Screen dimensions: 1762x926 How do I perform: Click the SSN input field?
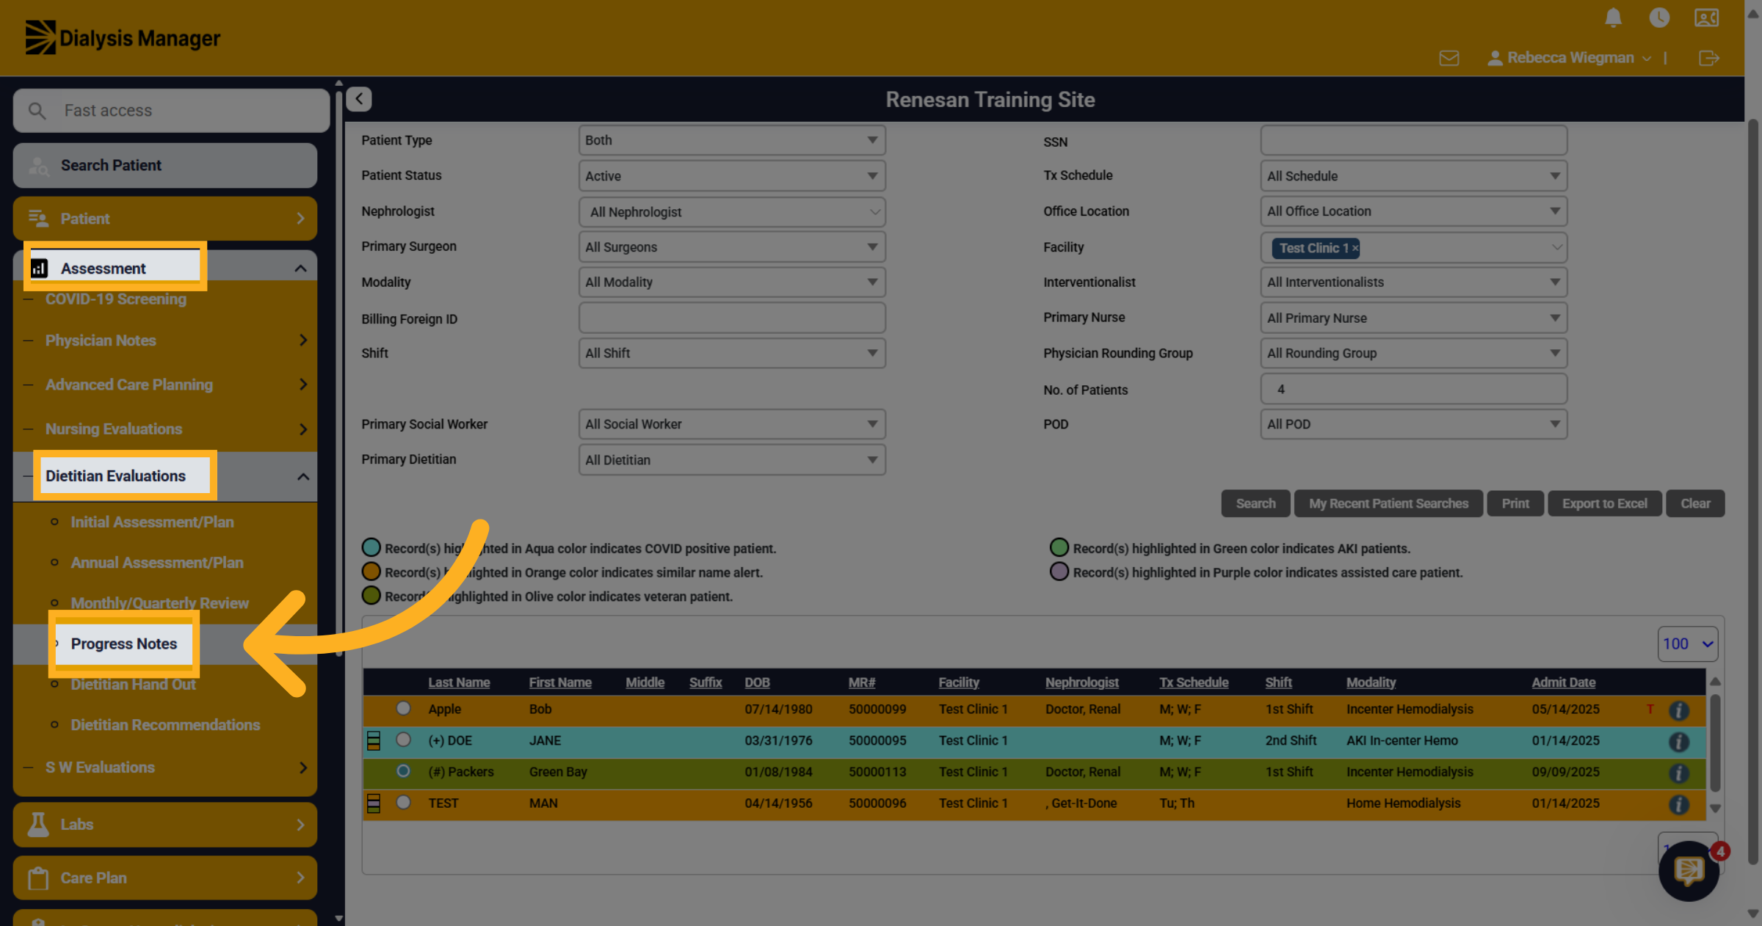[1413, 140]
